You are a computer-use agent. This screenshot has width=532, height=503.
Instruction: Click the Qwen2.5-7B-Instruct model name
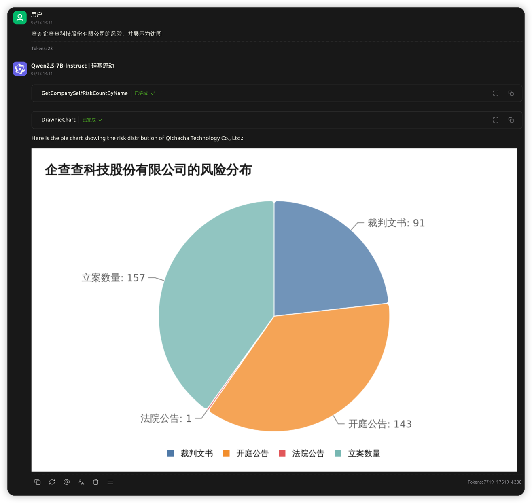click(59, 66)
